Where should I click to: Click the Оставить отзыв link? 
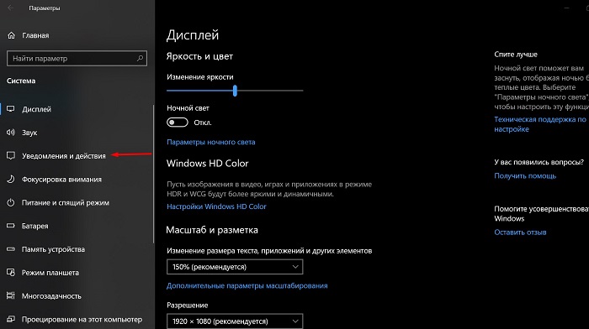[x=520, y=232]
